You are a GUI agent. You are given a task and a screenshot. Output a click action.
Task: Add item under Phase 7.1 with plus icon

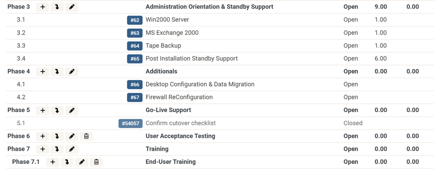point(53,162)
